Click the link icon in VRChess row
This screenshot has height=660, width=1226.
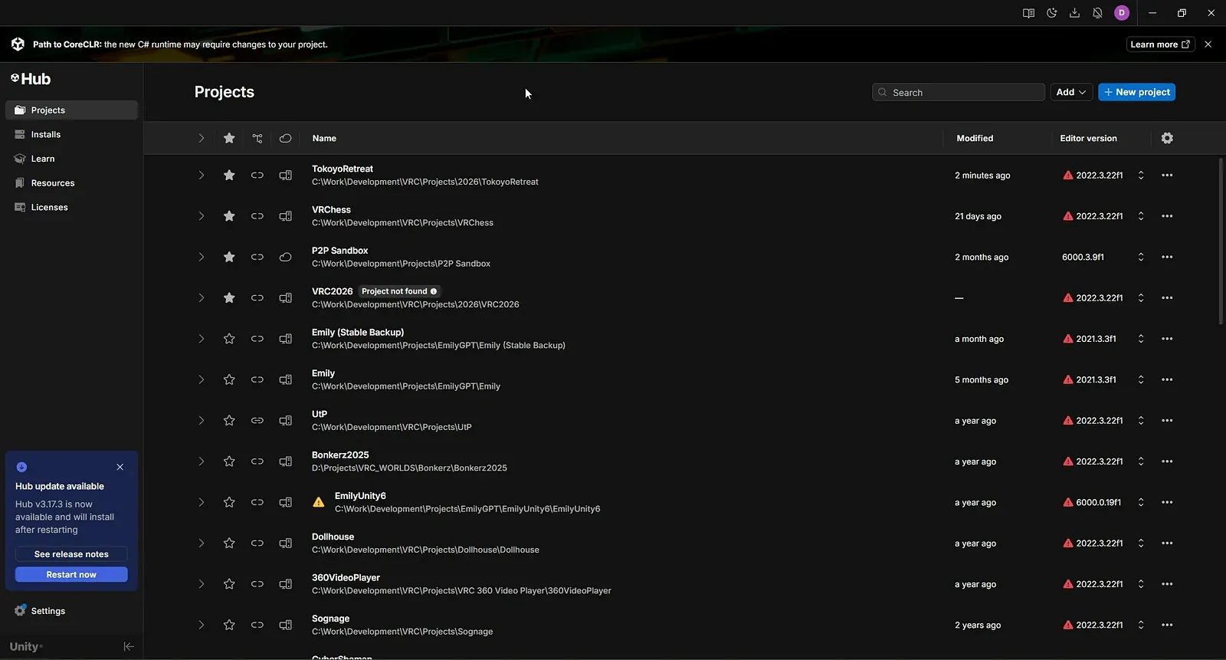point(257,216)
